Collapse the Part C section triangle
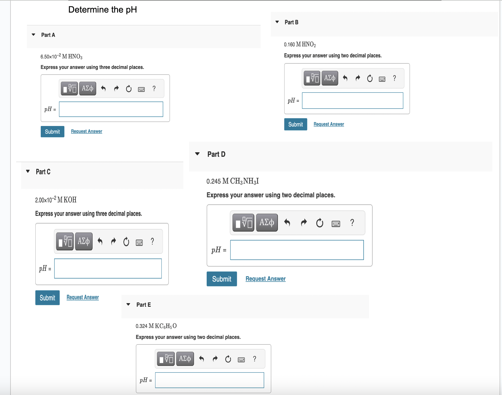This screenshot has height=395, width=502. coord(28,171)
